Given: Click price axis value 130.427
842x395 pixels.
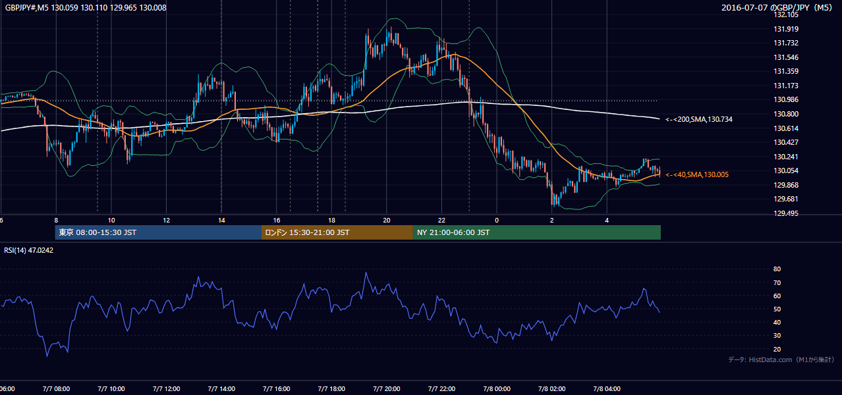Looking at the screenshot, I should (x=787, y=142).
